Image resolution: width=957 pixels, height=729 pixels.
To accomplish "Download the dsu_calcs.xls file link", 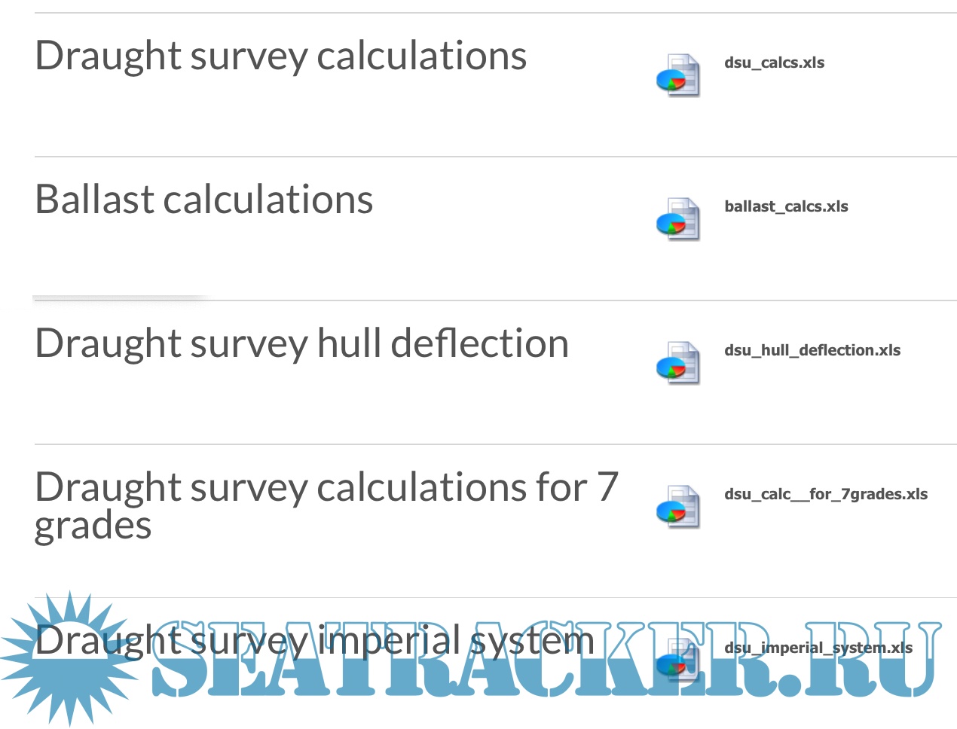I will pos(774,63).
